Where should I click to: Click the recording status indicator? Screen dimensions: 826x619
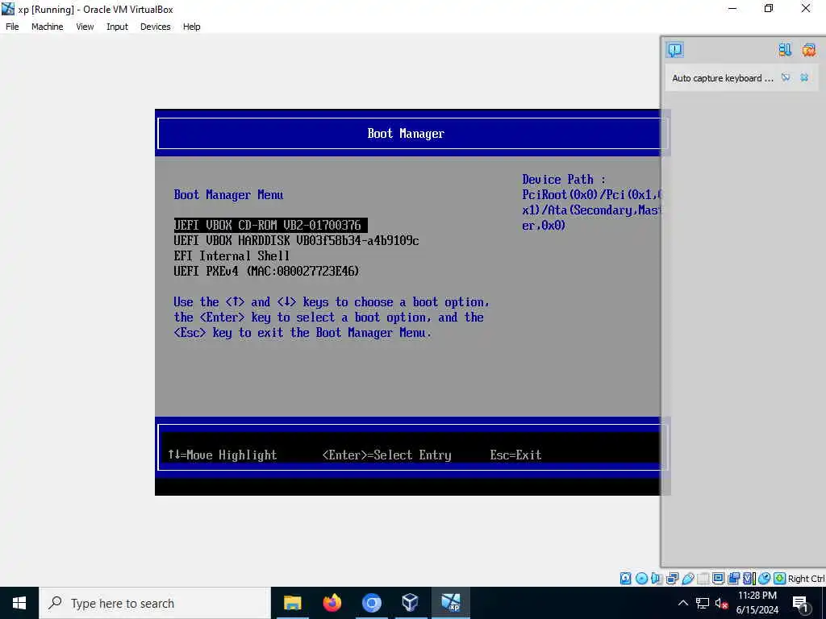[734, 579]
